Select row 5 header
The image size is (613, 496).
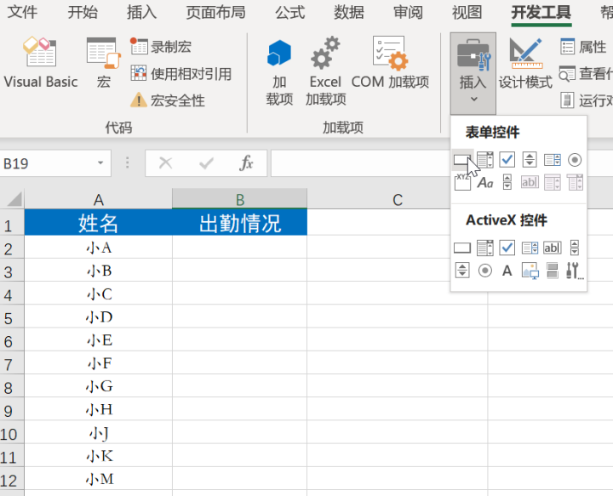click(x=12, y=316)
